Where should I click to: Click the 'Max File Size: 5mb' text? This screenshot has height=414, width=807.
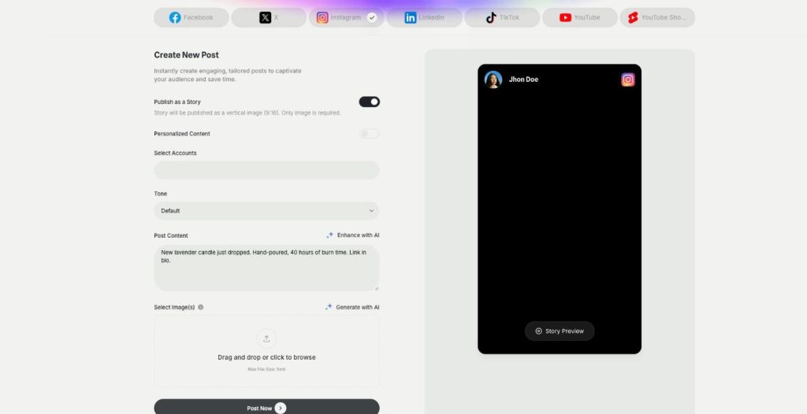[266, 369]
